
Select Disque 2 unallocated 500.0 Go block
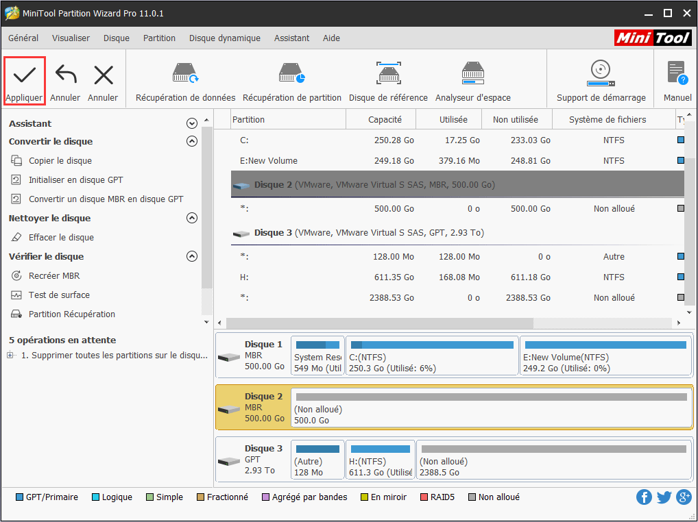[492, 408]
